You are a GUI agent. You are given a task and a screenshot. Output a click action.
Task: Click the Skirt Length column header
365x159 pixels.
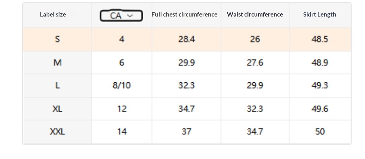click(319, 14)
